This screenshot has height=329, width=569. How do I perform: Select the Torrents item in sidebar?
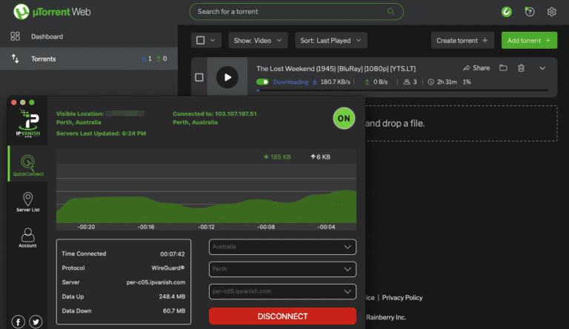pos(43,59)
